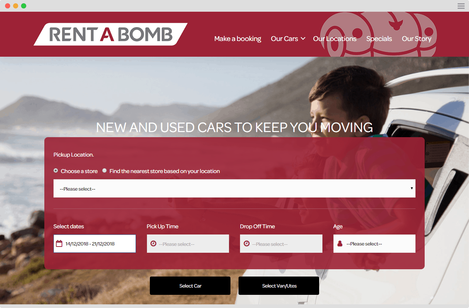The image size is (469, 308).
Task: Open the hamburger menu icon at top right
Action: (461, 6)
